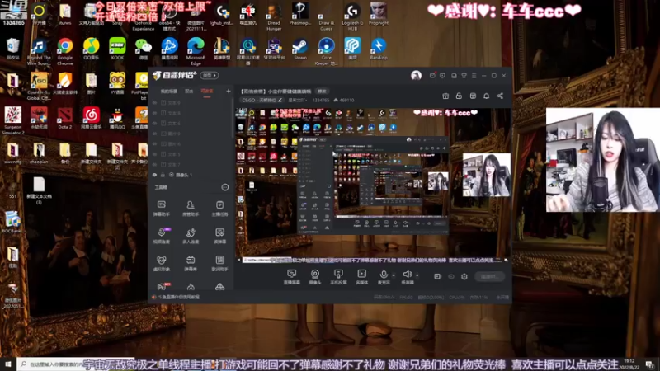Screen dimensions: 660x371
Task: Open the 弹幕助手 tool in the toolbox
Action: pyautogui.click(x=161, y=208)
